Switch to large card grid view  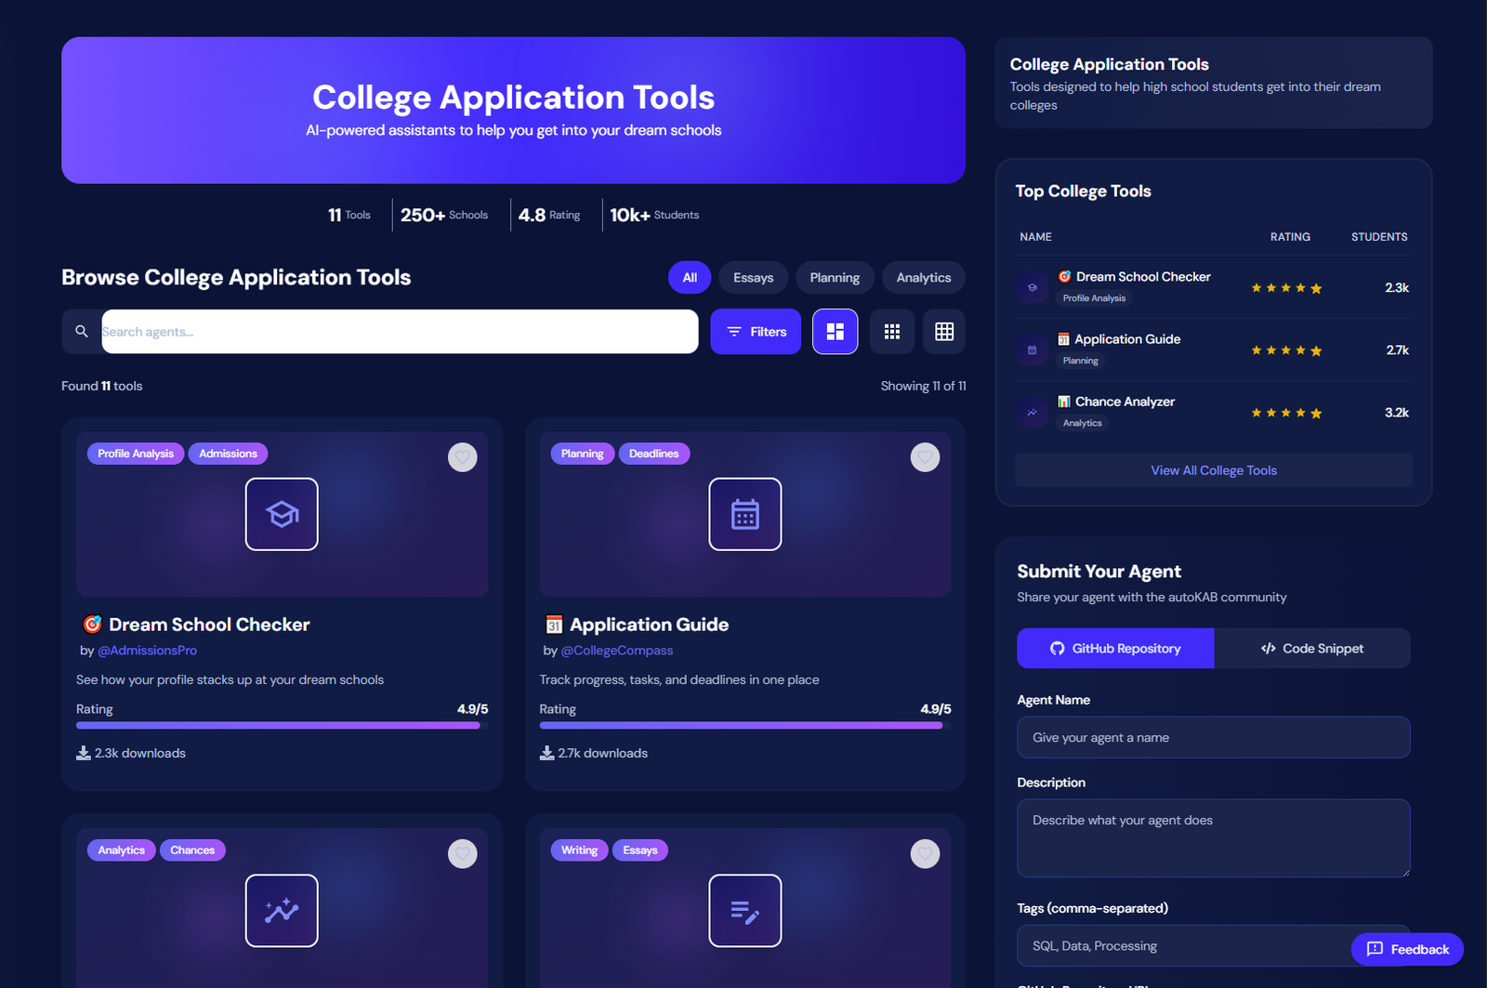click(x=835, y=332)
